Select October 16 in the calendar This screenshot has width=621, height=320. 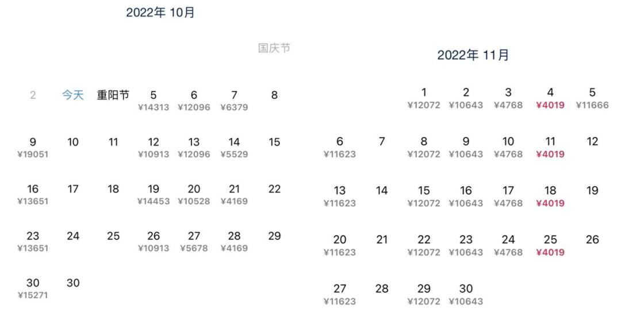click(x=33, y=194)
